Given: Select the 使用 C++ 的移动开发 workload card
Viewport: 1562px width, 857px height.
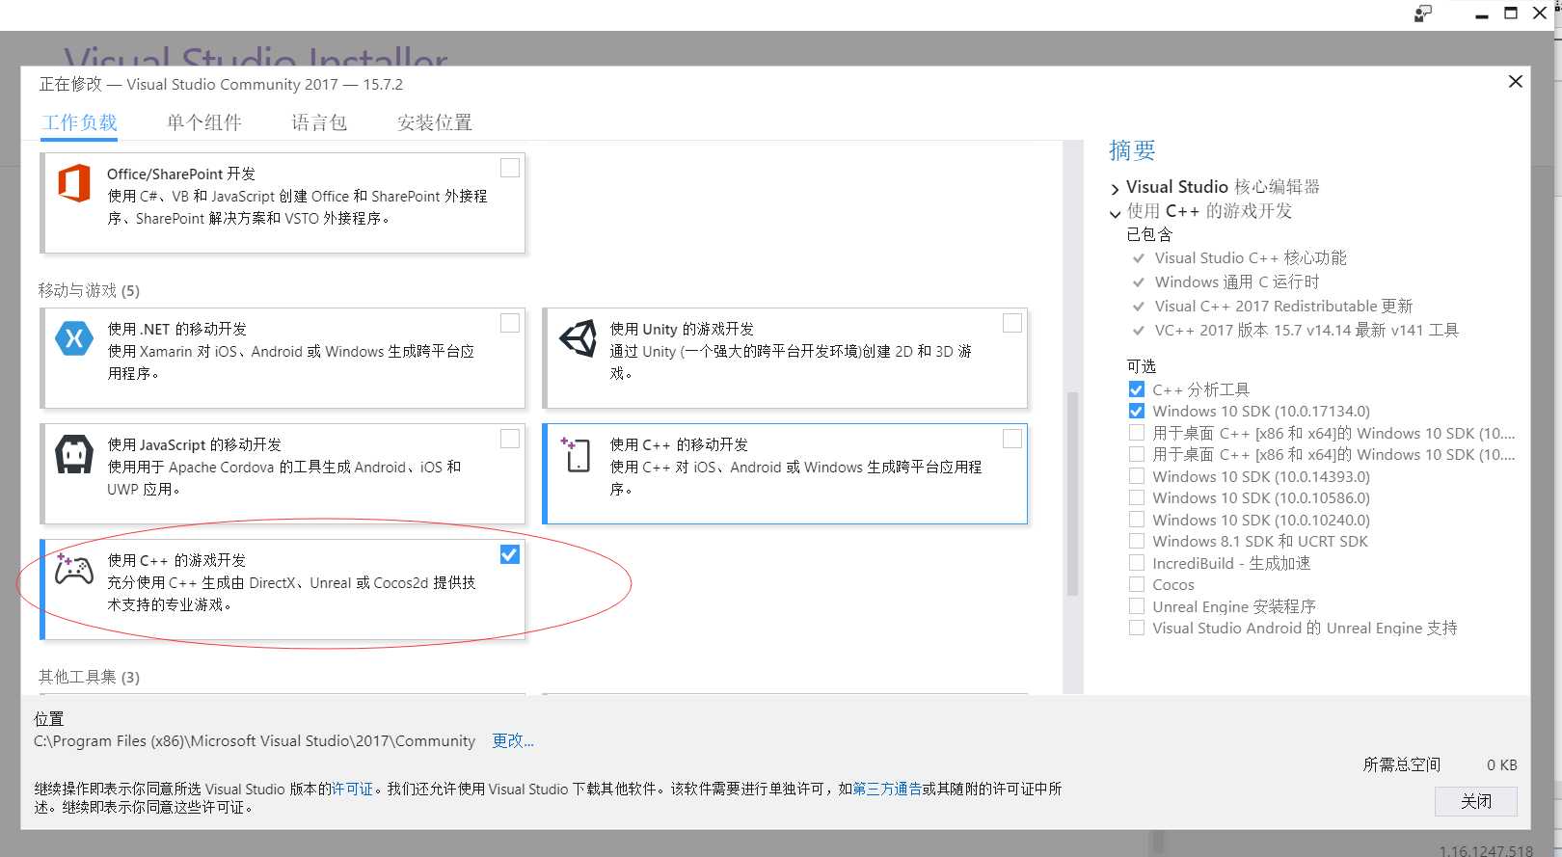Looking at the screenshot, I should pyautogui.click(x=785, y=473).
